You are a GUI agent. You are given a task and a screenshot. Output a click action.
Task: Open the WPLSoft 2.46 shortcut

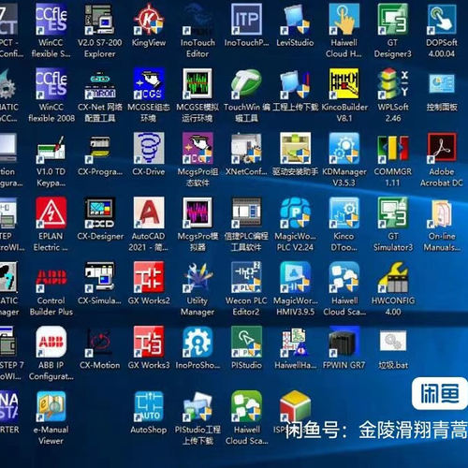pyautogui.click(x=393, y=84)
